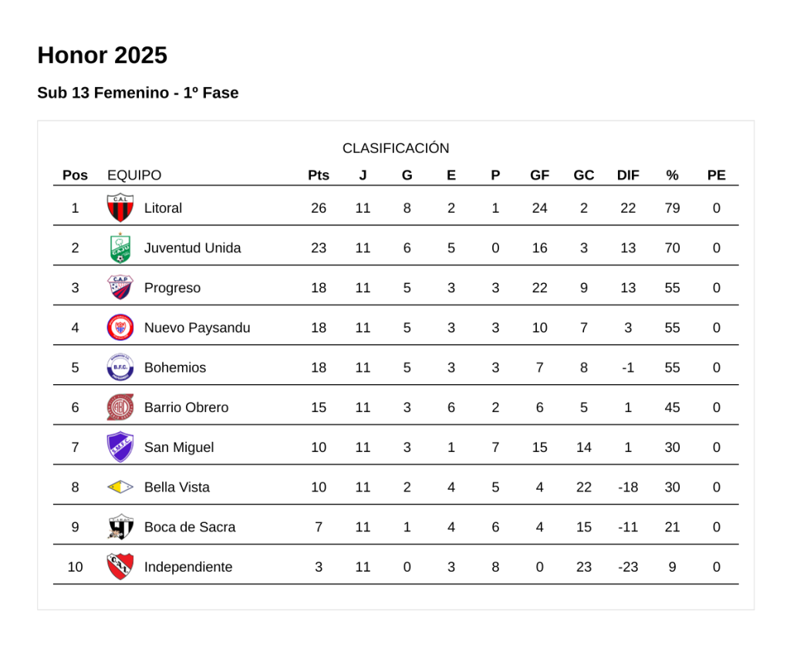The image size is (790, 648).
Task: Click the Litoral club crest
Action: (x=120, y=208)
